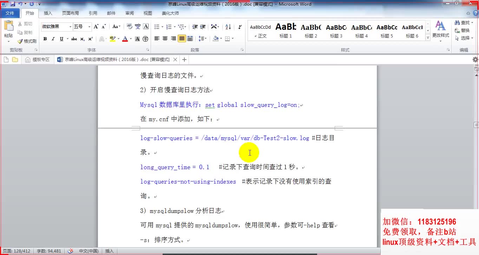Click 替换 (Replace) in the Editing group
This screenshot has width=479, height=255.
click(462, 30)
